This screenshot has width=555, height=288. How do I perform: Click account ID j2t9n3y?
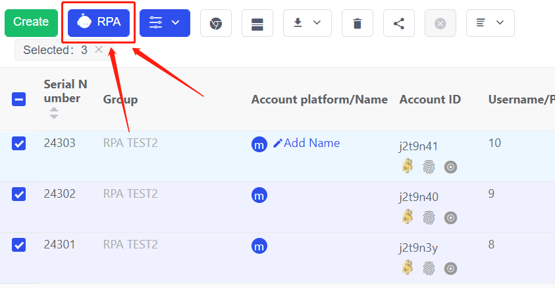point(418,248)
